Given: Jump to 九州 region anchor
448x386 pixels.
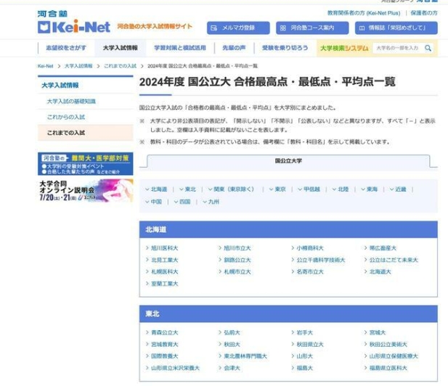Looking at the screenshot, I should pos(211,202).
